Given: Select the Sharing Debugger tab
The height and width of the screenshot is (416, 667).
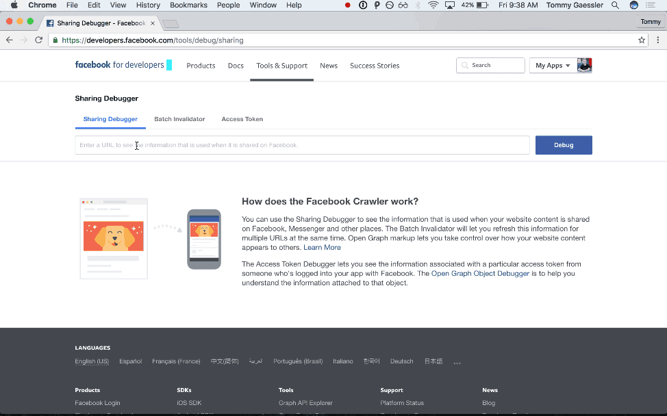Looking at the screenshot, I should [x=110, y=120].
